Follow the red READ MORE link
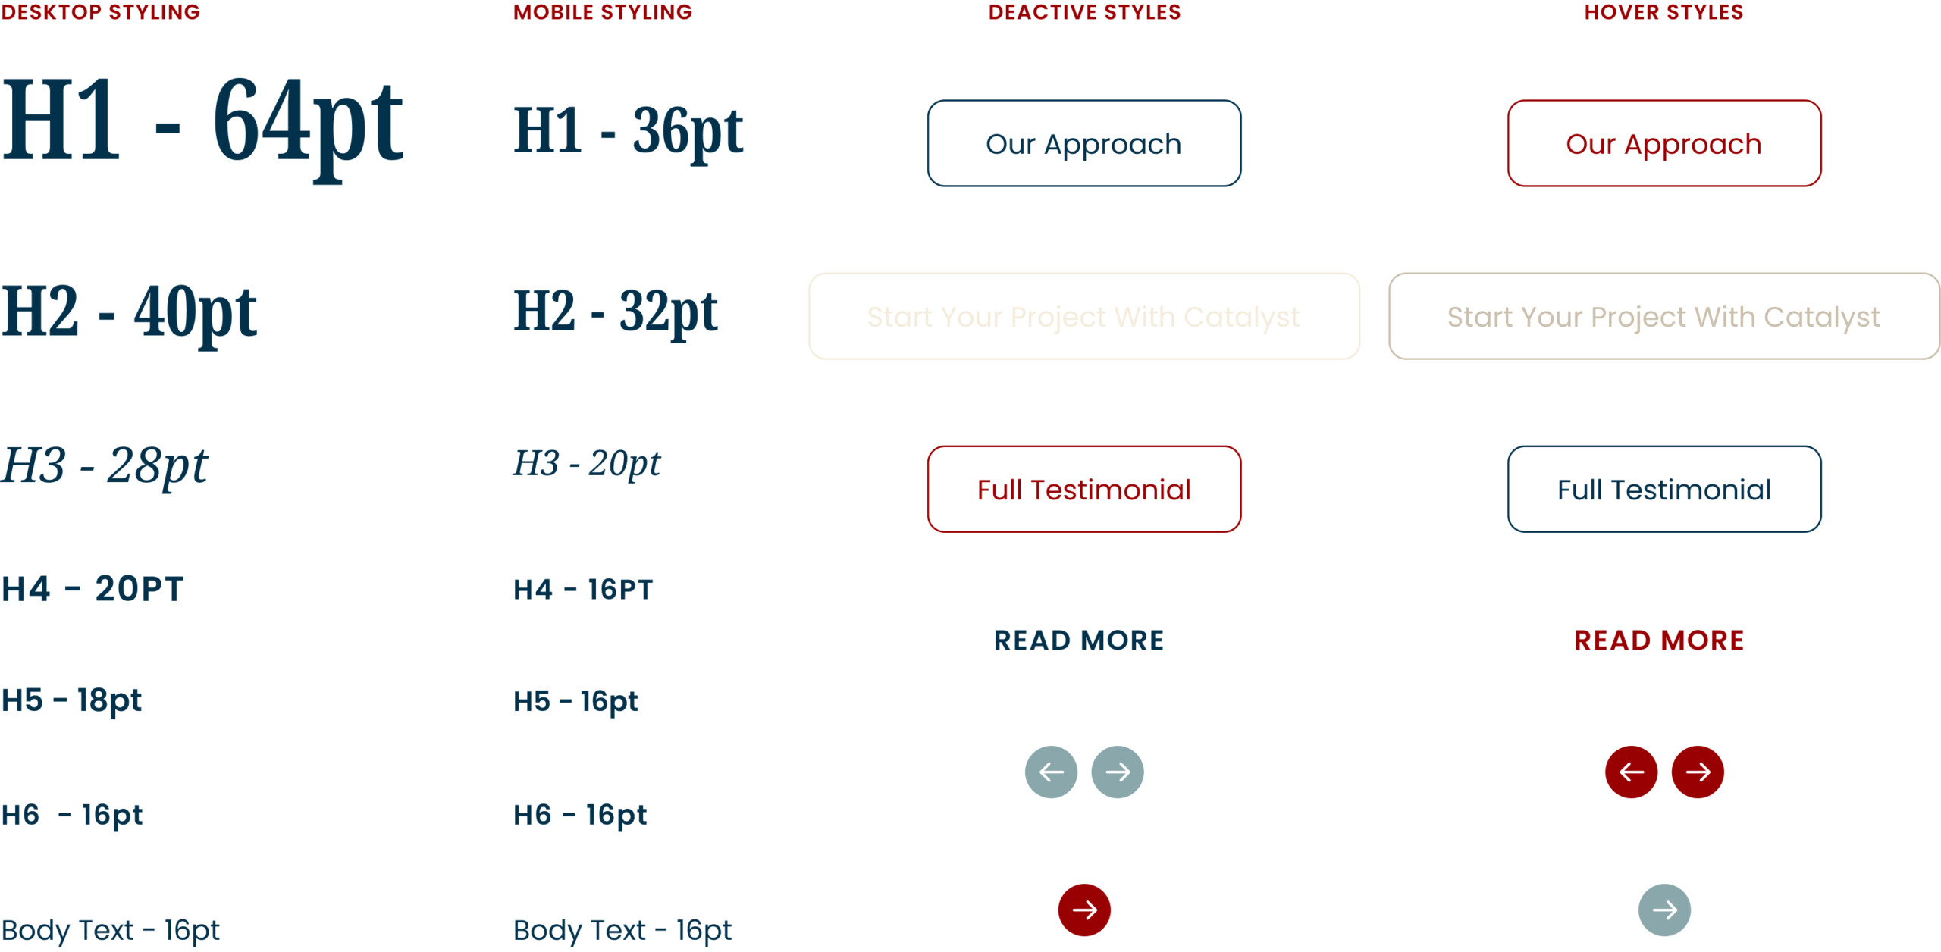Viewport: 1941px width, 952px height. tap(1659, 640)
